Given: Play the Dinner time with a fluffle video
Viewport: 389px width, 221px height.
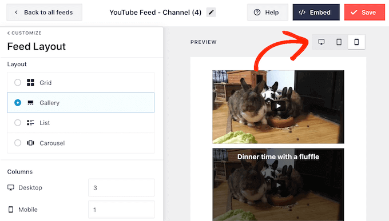Looking at the screenshot, I should click(278, 185).
